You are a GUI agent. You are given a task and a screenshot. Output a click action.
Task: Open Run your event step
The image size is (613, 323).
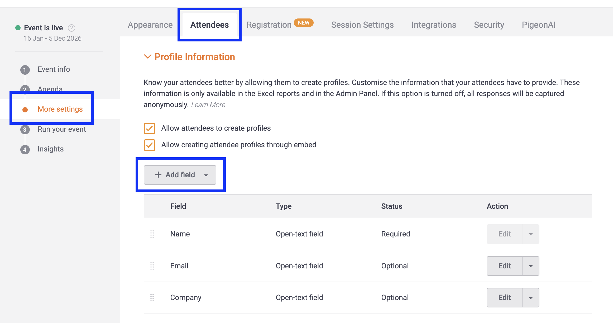point(62,129)
